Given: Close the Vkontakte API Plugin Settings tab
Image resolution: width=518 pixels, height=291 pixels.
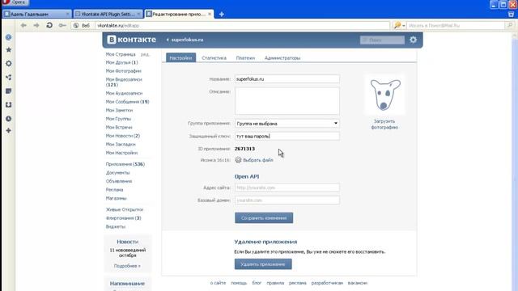Looking at the screenshot, I should [138, 15].
